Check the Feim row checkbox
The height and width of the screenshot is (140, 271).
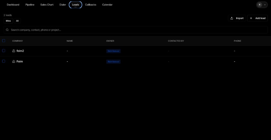coord(4,61)
